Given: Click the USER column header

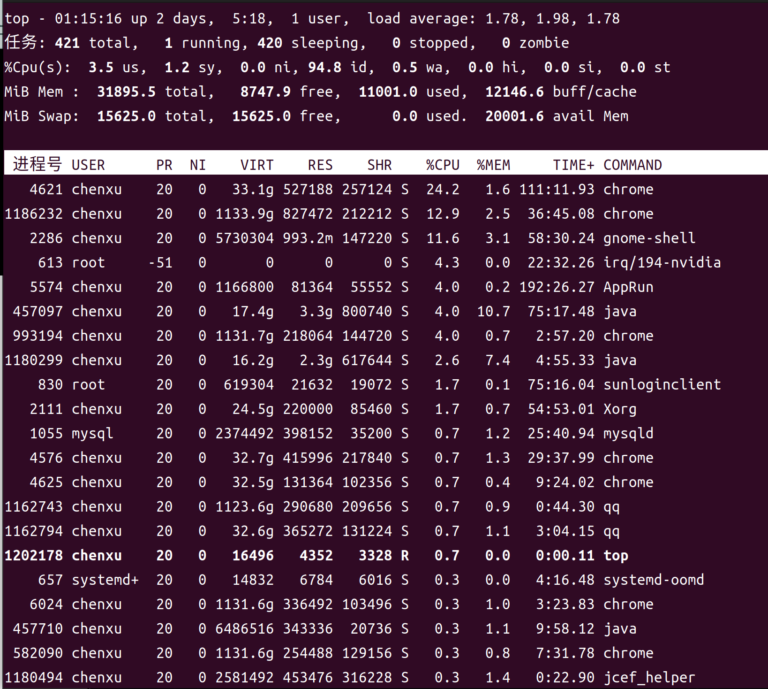Looking at the screenshot, I should coord(88,165).
